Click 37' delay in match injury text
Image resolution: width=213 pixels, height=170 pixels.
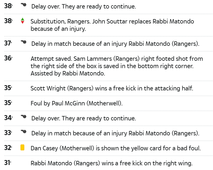115,44
